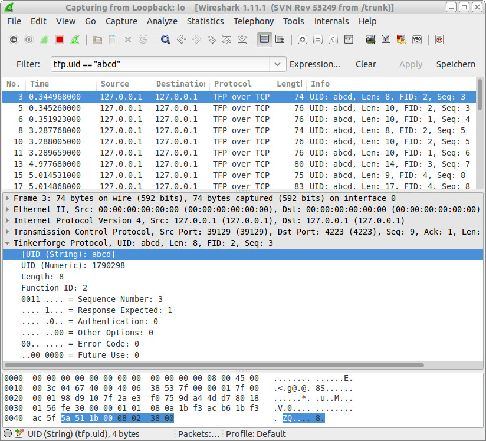
Task: Open the filter history dropdown arrow
Action: pos(278,64)
